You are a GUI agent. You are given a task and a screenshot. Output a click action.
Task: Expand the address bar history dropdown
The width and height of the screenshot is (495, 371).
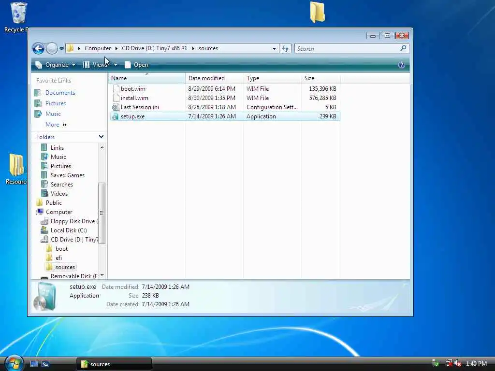pyautogui.click(x=274, y=49)
